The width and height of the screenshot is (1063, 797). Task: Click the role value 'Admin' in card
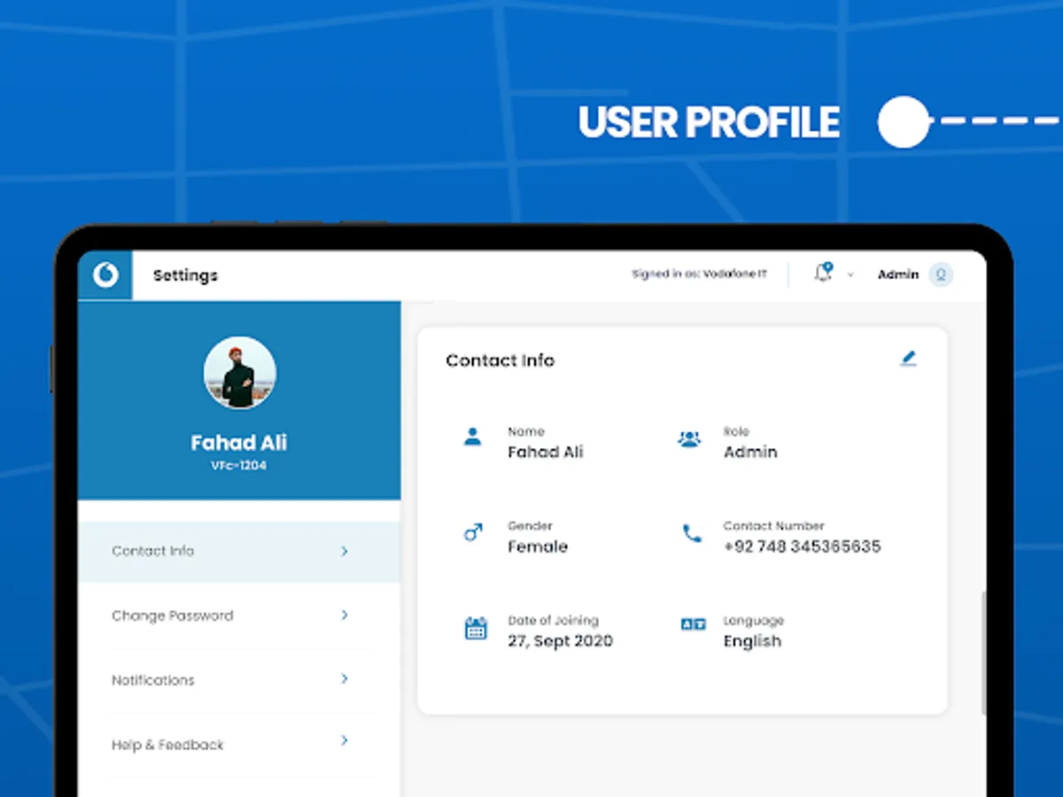click(x=750, y=452)
